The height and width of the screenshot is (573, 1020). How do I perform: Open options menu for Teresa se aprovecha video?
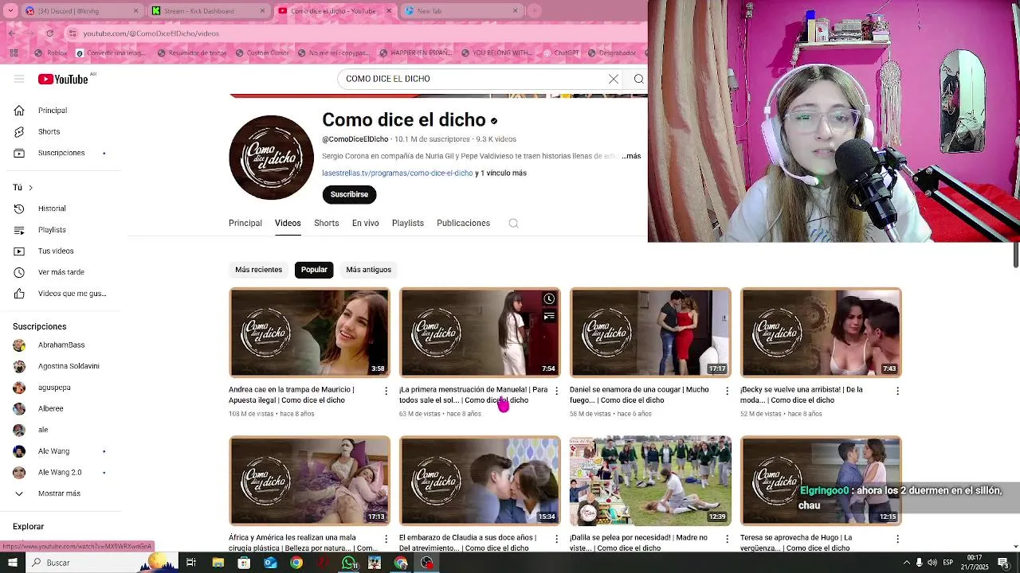pos(897,539)
